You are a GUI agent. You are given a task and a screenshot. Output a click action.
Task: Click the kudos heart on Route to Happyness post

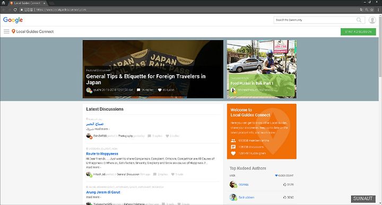pos(173,174)
